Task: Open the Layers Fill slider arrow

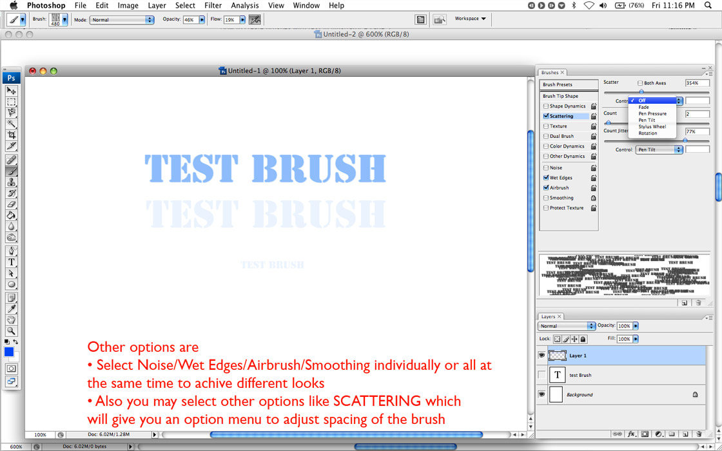Action: (636, 339)
